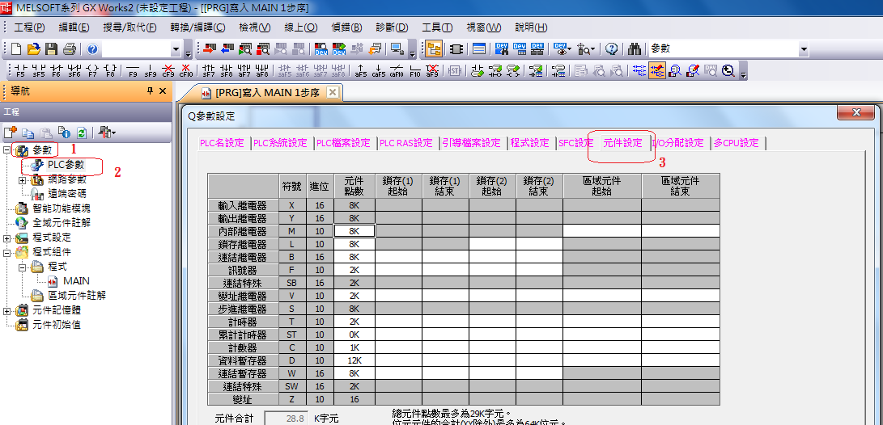Image resolution: width=883 pixels, height=425 pixels.
Task: Switch to the PLC RAS設定 tab
Action: click(x=406, y=143)
